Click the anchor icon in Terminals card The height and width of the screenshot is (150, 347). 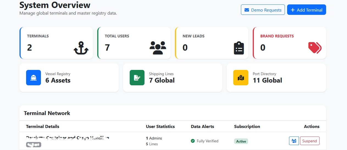point(81,48)
